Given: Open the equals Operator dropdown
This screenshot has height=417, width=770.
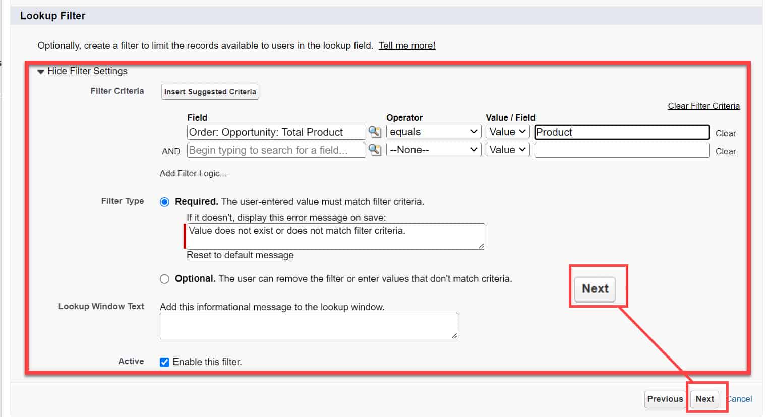Looking at the screenshot, I should pos(433,131).
